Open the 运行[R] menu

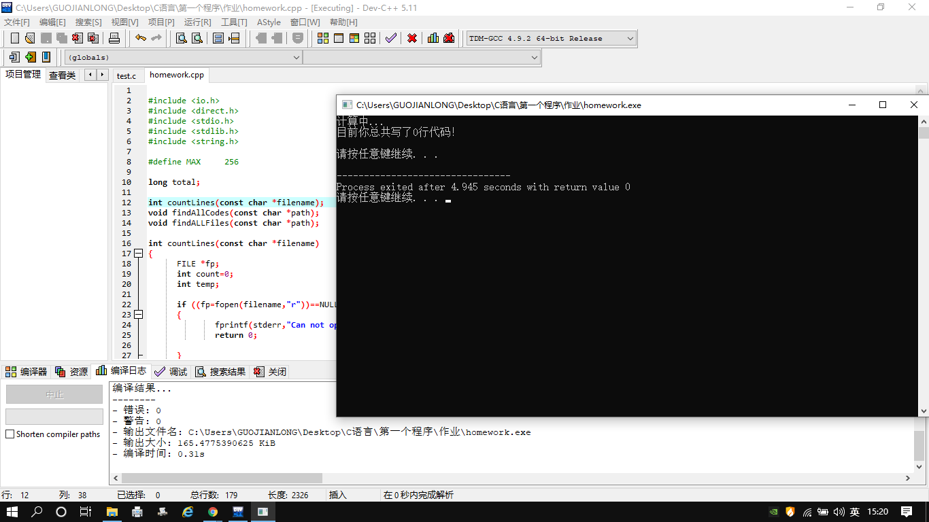[x=197, y=22]
